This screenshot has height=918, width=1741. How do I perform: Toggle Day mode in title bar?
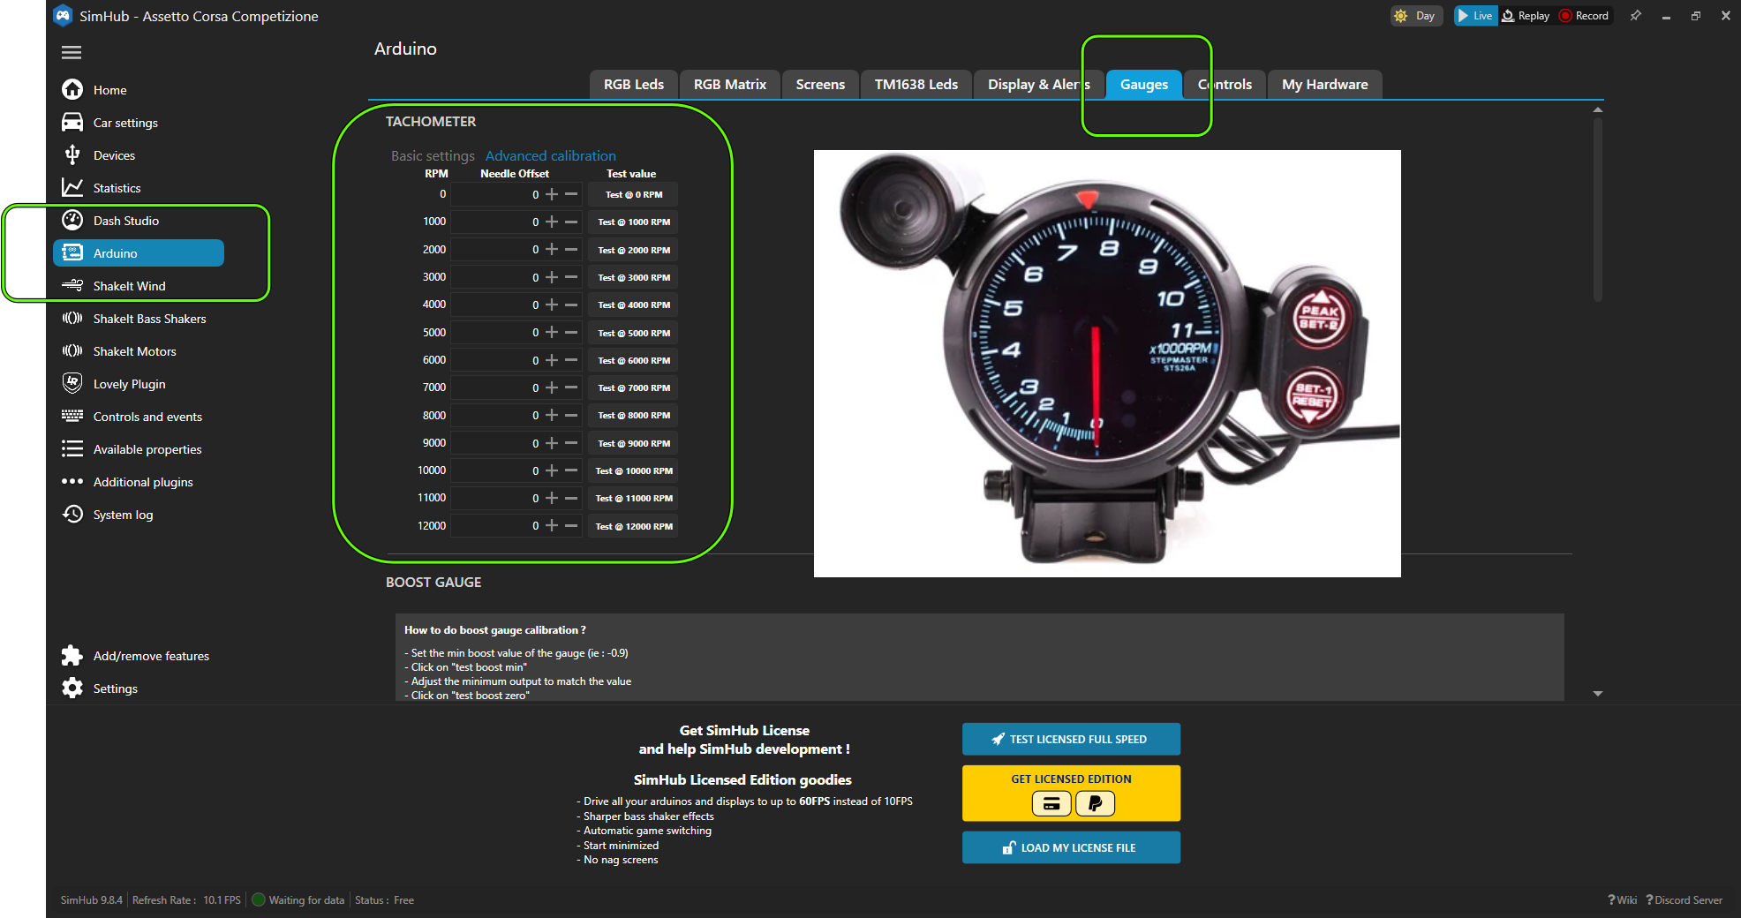coord(1416,16)
